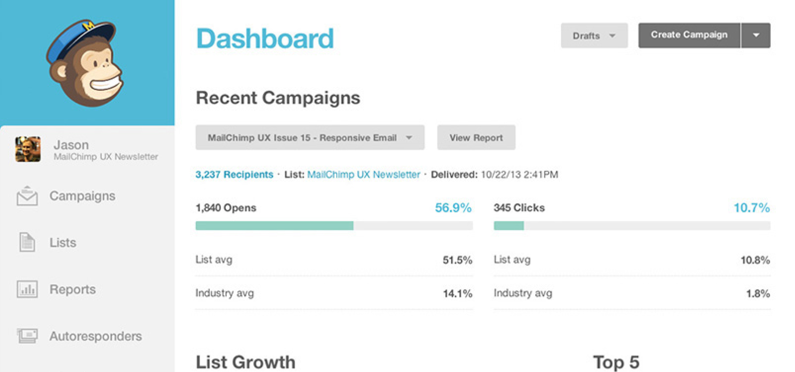
Task: Click Jason's profile avatar photo
Action: pyautogui.click(x=28, y=149)
